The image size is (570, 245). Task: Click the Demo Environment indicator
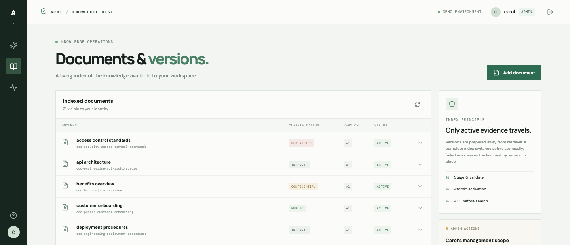pos(460,12)
